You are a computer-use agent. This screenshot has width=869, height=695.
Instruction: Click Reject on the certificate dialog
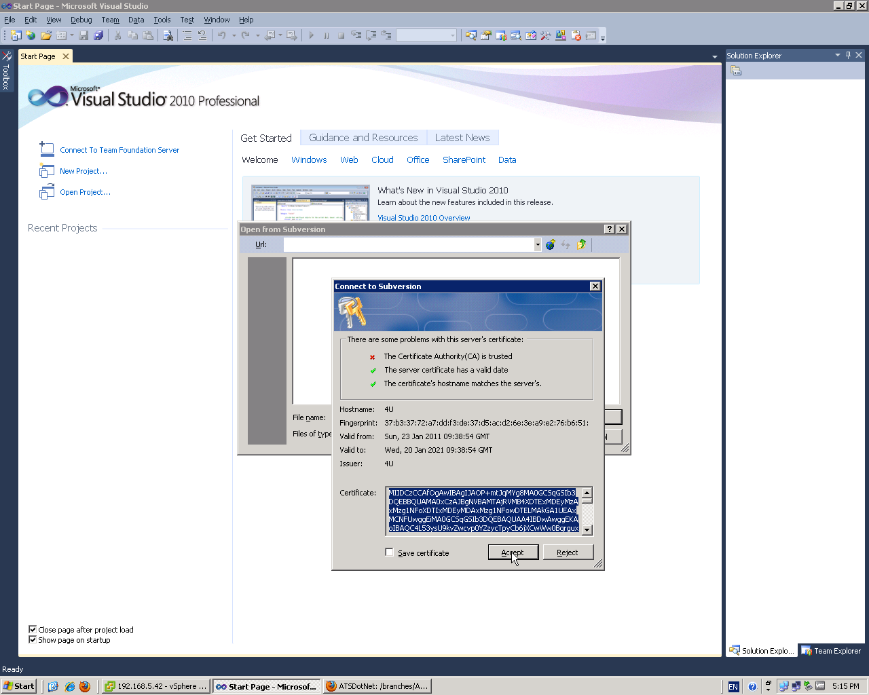[568, 552]
